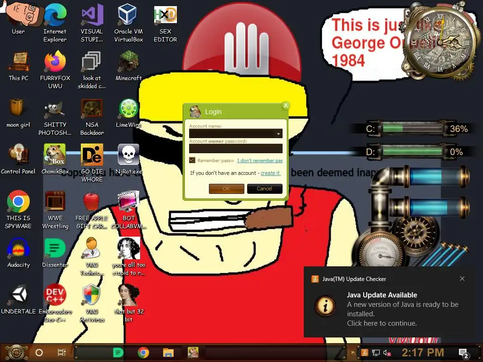
Task: Open the NSA Backdoor desktop icon
Action: 92,116
